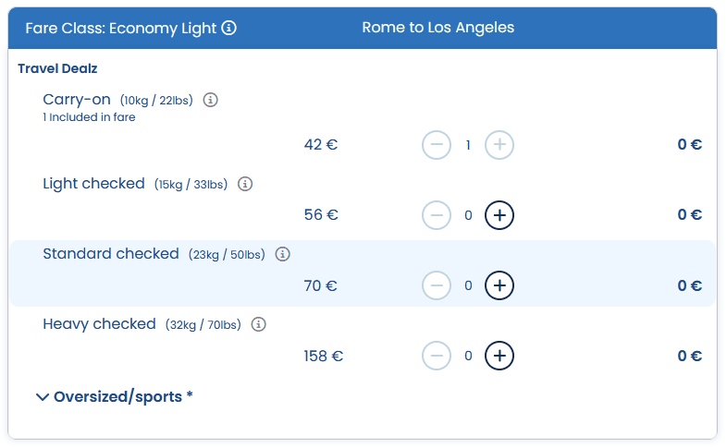
Task: Click the Fare Class: Economy Light title
Action: (x=121, y=28)
